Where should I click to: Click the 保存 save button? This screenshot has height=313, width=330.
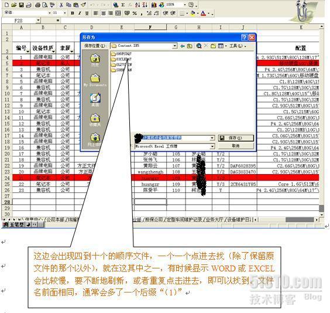236,138
